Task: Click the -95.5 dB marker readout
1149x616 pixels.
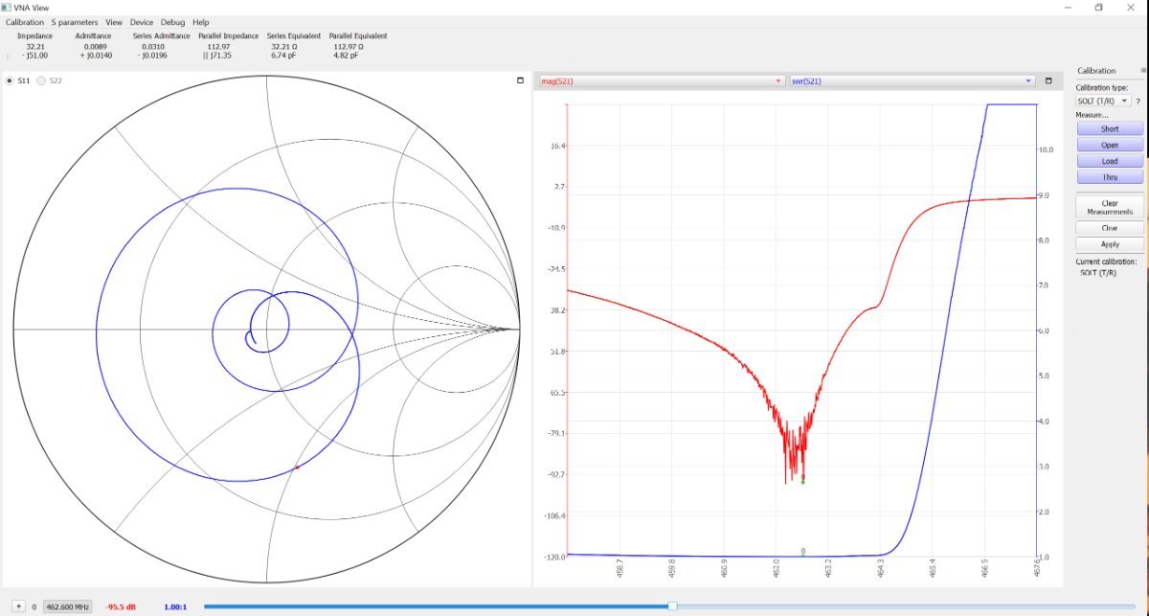Action: click(x=122, y=606)
